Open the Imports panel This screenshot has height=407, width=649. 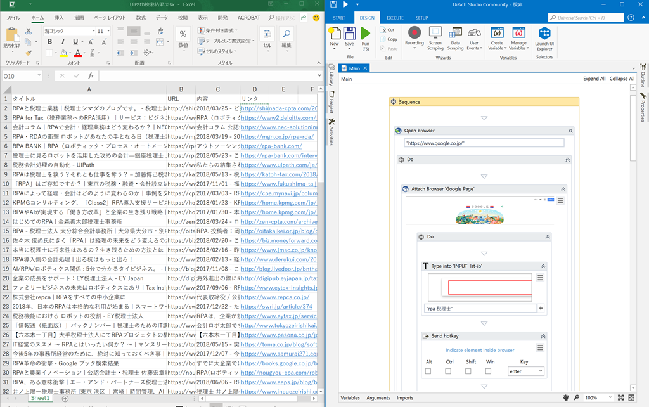[405, 398]
